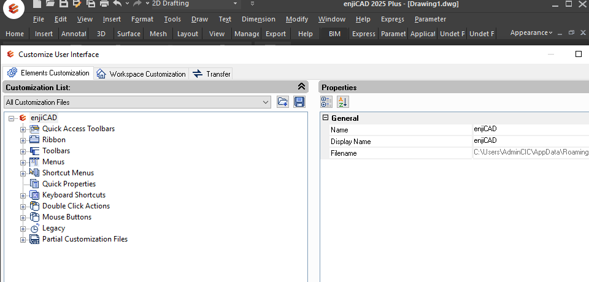Open the enjiCAD application menu logo
The width and height of the screenshot is (589, 282).
click(13, 8)
